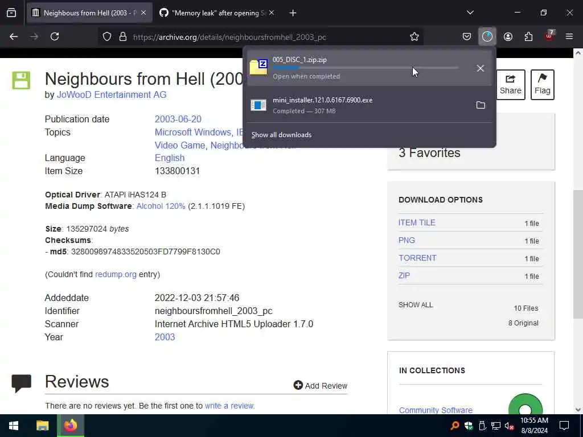Open File Explorer from the taskbar
This screenshot has height=437, width=583.
point(42,426)
